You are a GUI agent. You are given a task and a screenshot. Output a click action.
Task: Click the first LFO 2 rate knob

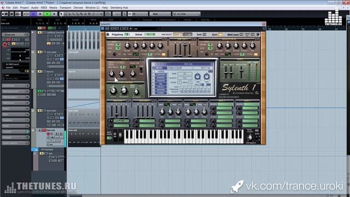point(188,112)
